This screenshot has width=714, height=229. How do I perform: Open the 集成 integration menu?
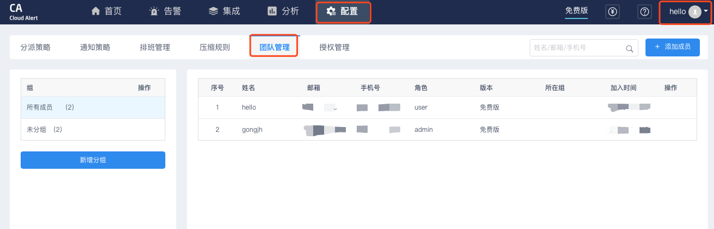tap(224, 11)
